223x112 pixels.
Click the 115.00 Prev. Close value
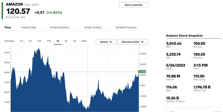click(x=199, y=76)
